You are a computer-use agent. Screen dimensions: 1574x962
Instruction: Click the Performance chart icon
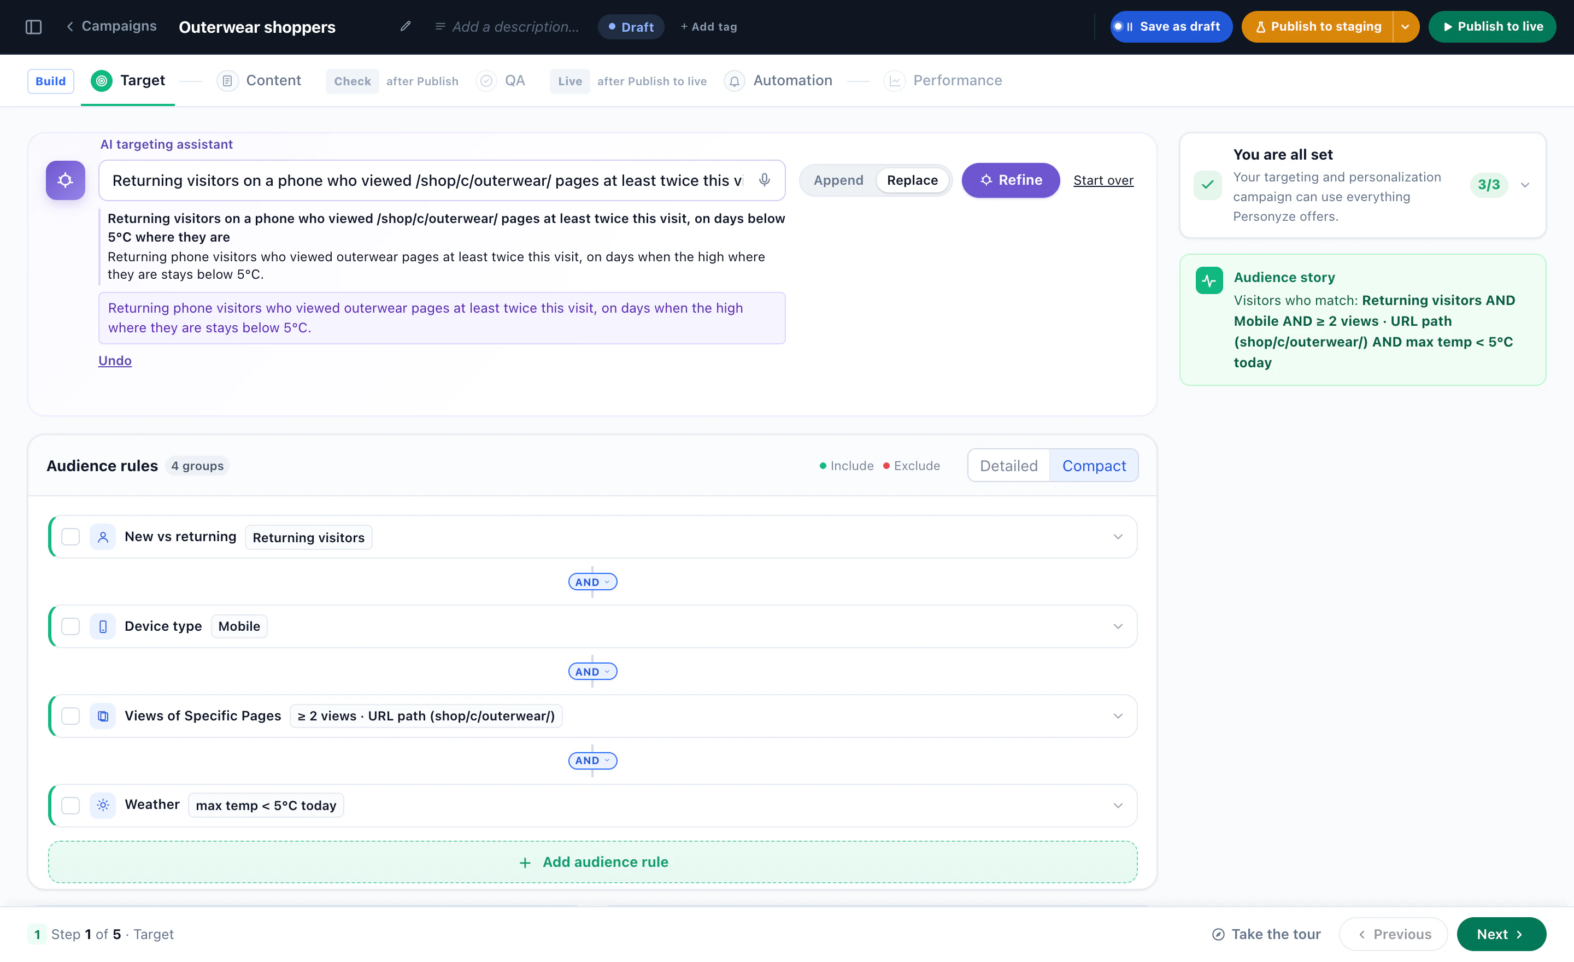click(x=894, y=81)
